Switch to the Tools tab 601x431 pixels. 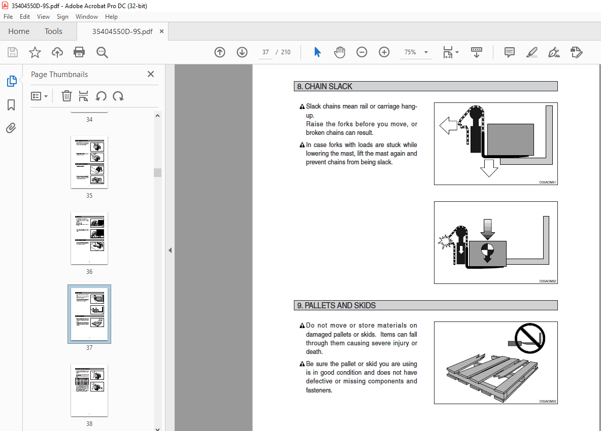tap(53, 31)
